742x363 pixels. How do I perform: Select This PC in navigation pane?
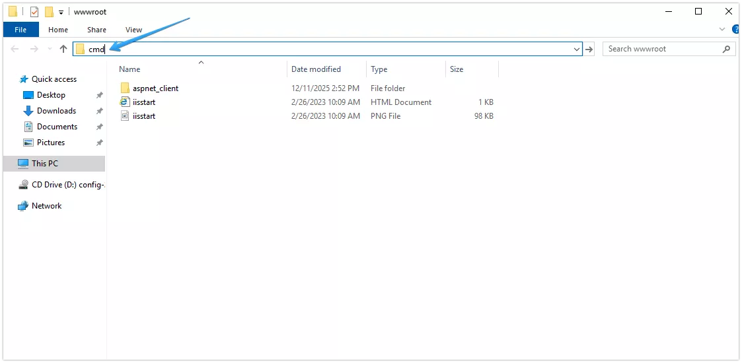pos(54,164)
